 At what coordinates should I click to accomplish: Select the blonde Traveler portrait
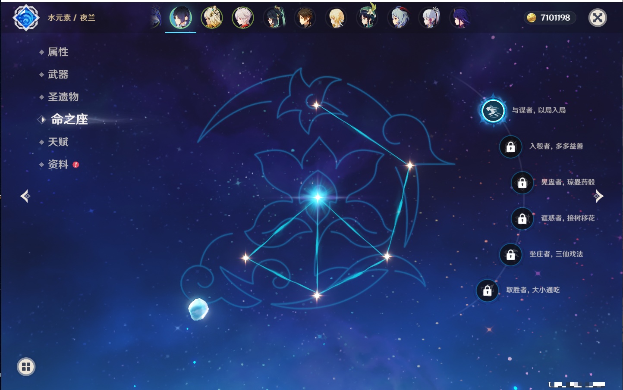click(336, 18)
